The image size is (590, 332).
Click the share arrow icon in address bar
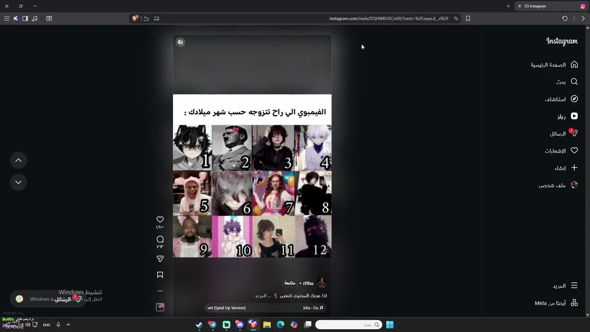[146, 18]
